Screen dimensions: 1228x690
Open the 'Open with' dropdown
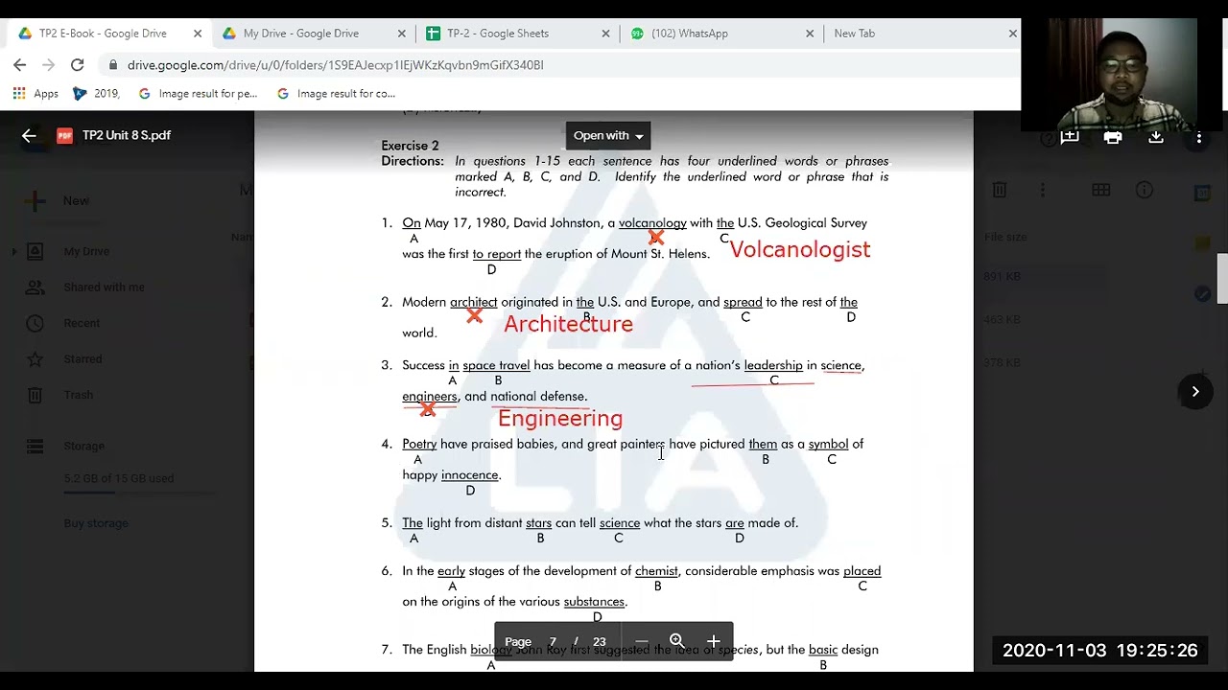coord(608,136)
